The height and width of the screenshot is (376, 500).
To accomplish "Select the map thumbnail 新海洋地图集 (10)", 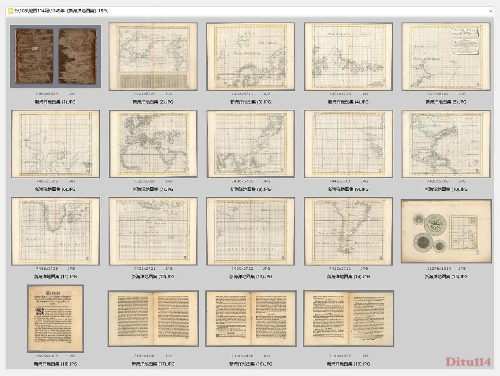I will coord(446,144).
